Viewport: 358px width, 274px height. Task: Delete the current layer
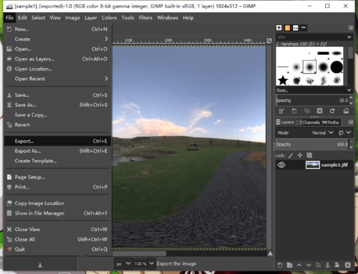(x=347, y=265)
